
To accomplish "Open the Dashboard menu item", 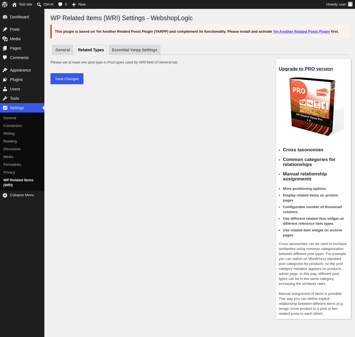I will (x=22, y=17).
